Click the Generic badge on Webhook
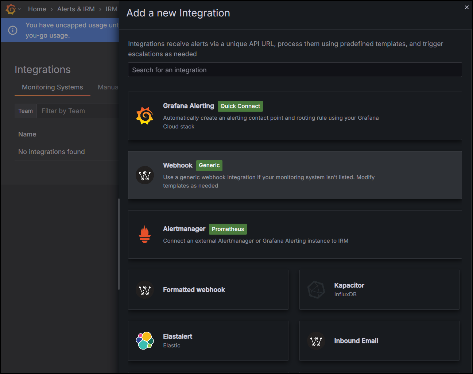The height and width of the screenshot is (374, 473). (209, 165)
